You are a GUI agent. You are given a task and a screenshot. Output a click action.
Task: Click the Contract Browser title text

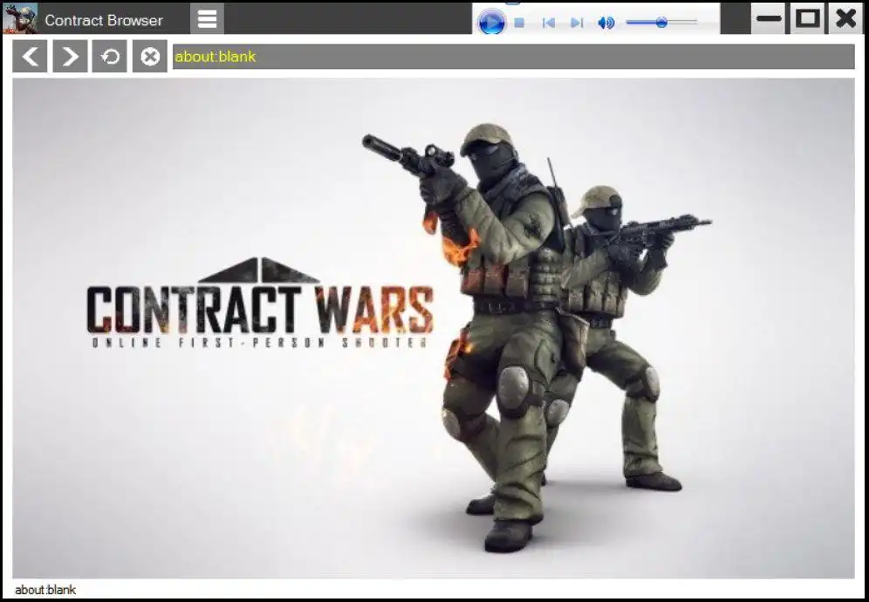(104, 21)
